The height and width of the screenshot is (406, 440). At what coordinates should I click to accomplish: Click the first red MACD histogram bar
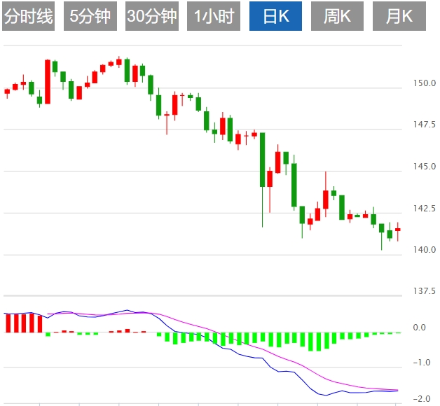[x=8, y=323]
